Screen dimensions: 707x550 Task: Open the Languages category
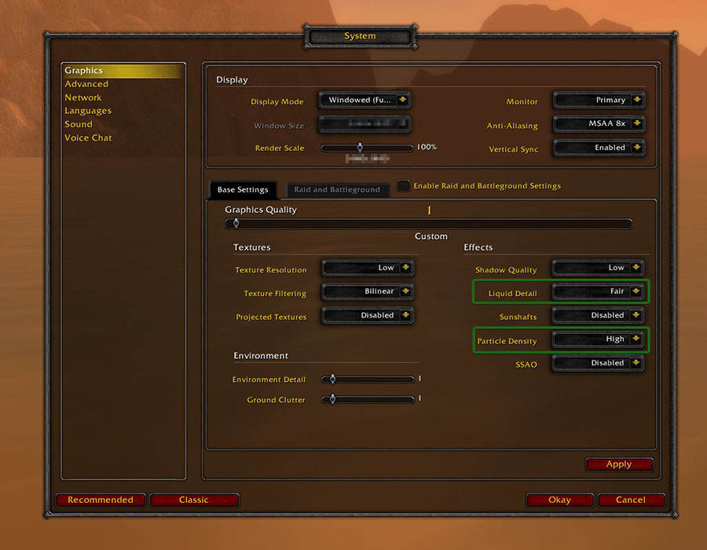pos(88,111)
